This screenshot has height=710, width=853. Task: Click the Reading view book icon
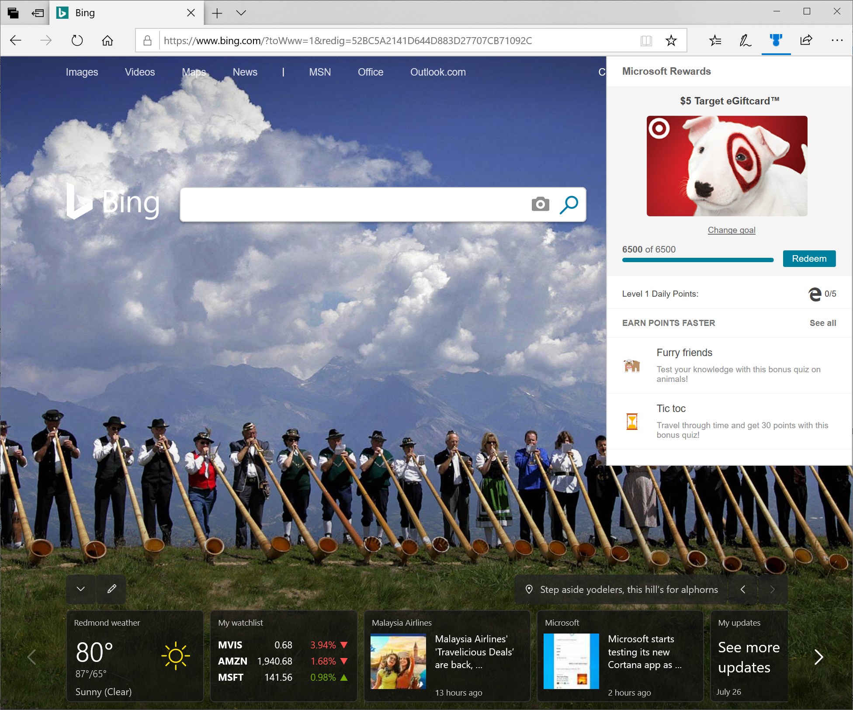[646, 41]
